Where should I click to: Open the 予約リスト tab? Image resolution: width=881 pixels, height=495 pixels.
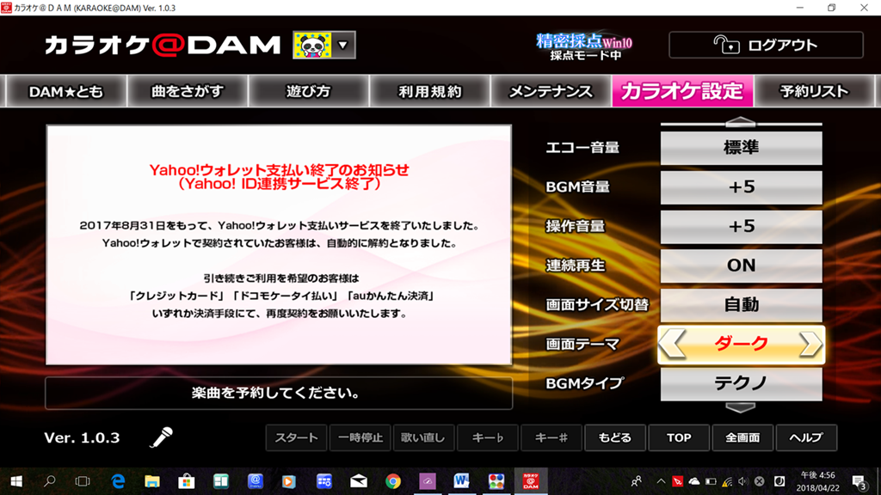[x=814, y=91]
